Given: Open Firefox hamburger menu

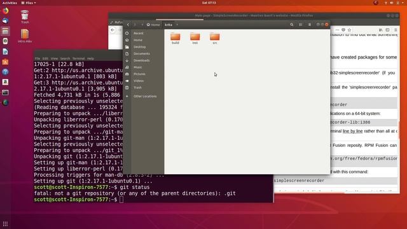Looking at the screenshot, I should 396,30.
